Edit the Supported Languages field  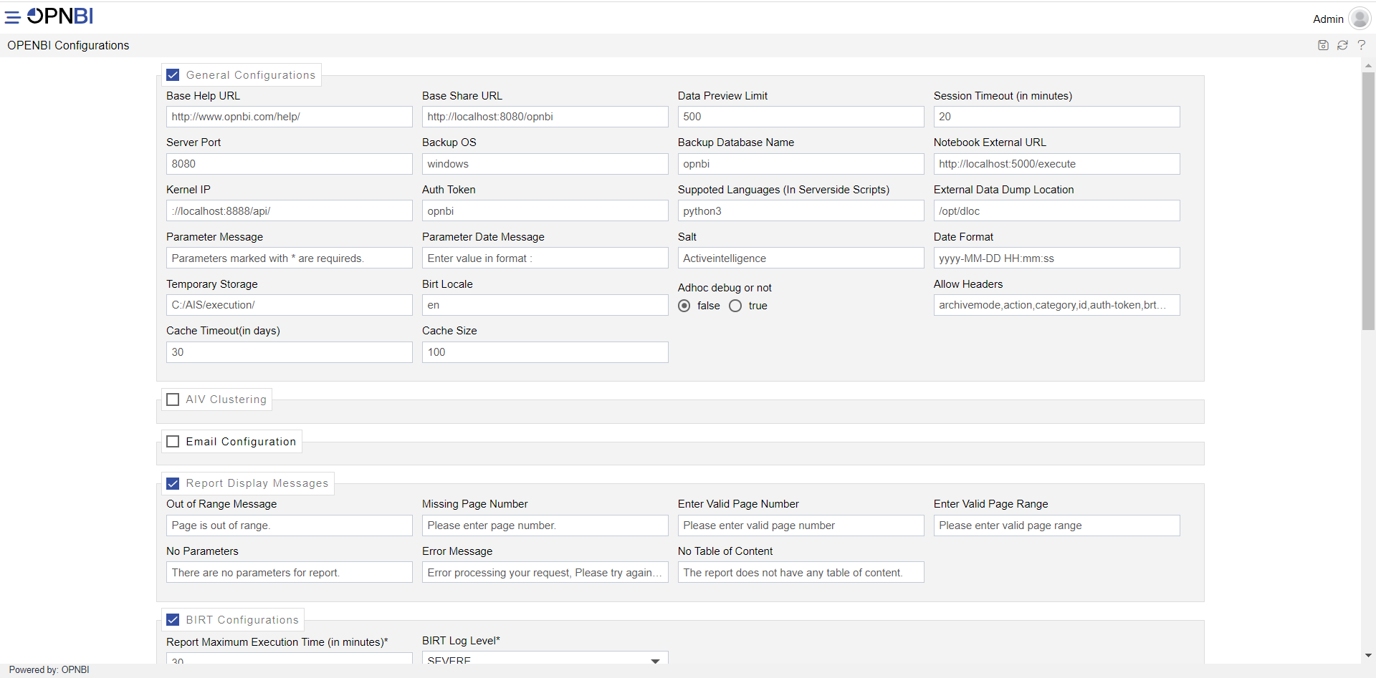[x=801, y=210]
